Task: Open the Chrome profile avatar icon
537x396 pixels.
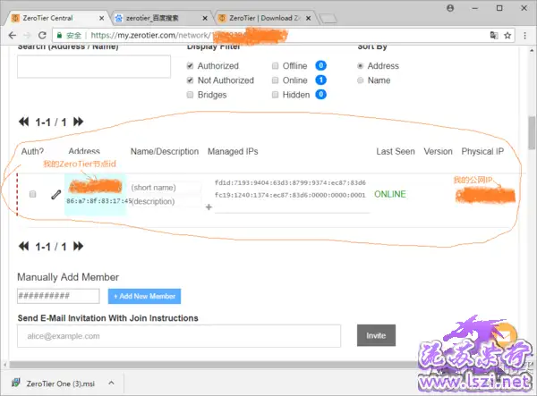Action: click(x=450, y=8)
